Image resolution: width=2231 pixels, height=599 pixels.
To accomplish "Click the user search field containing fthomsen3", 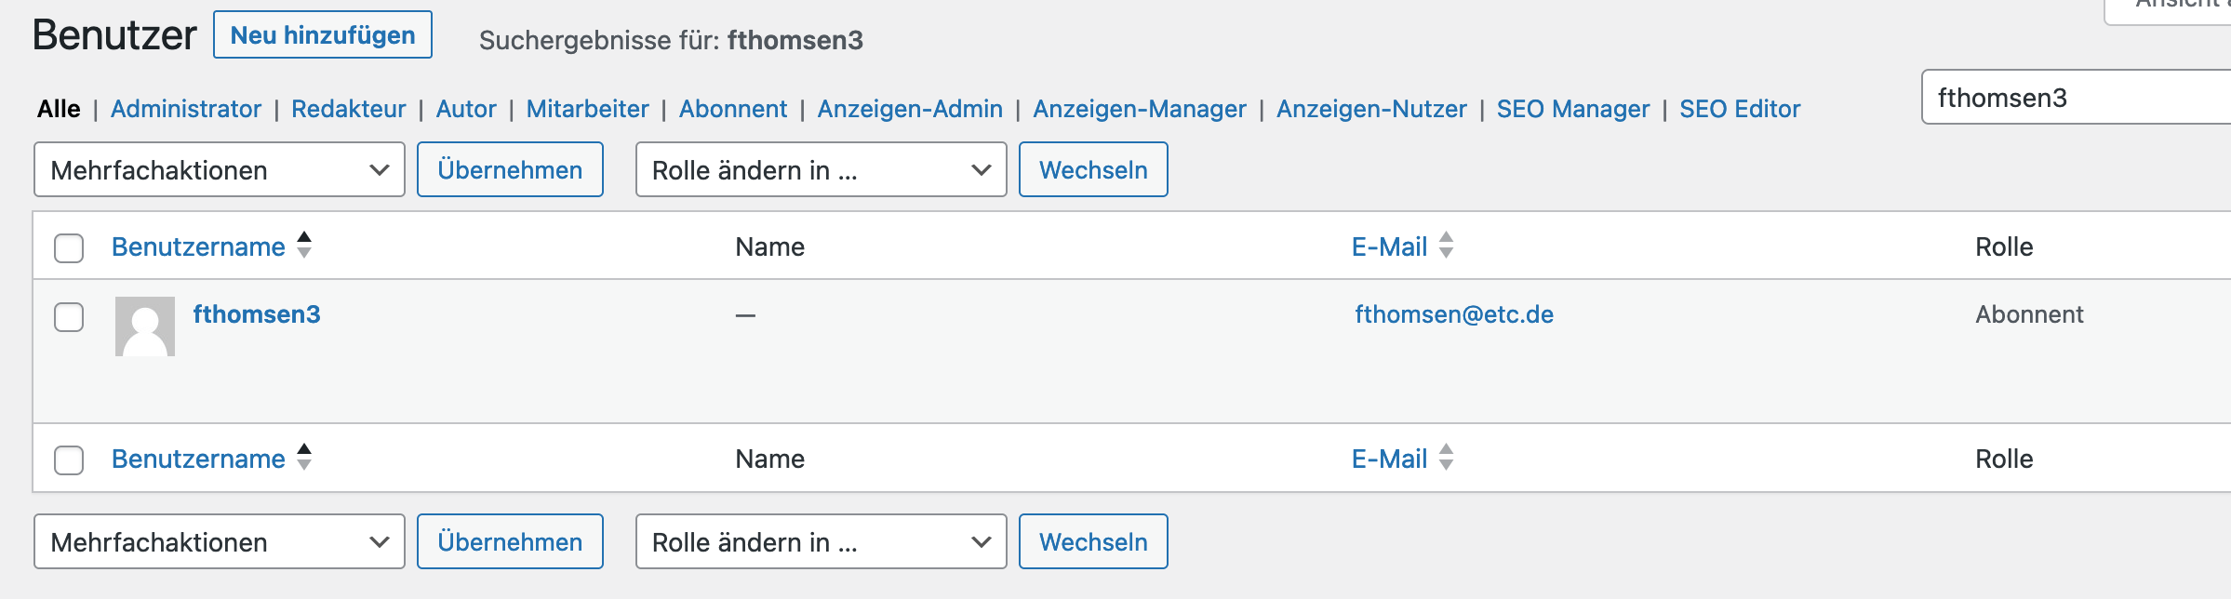I will 2077,97.
